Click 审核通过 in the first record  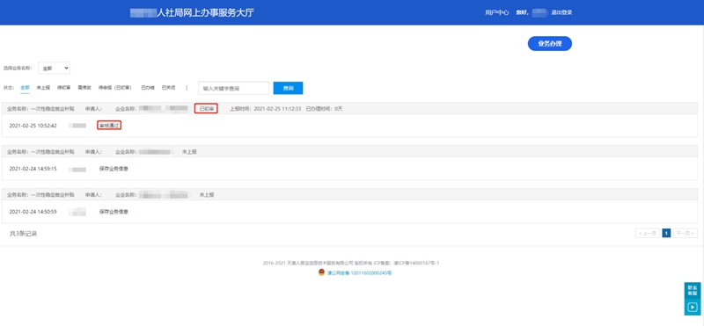click(x=109, y=126)
